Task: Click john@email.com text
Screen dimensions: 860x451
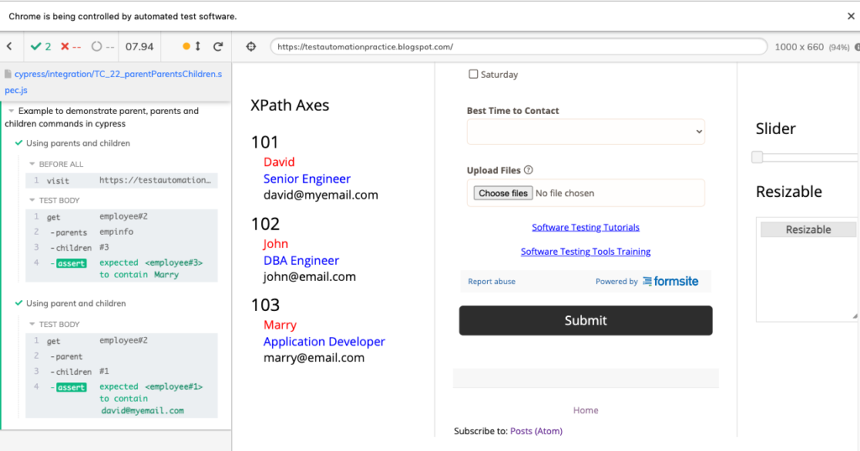Action: (310, 277)
